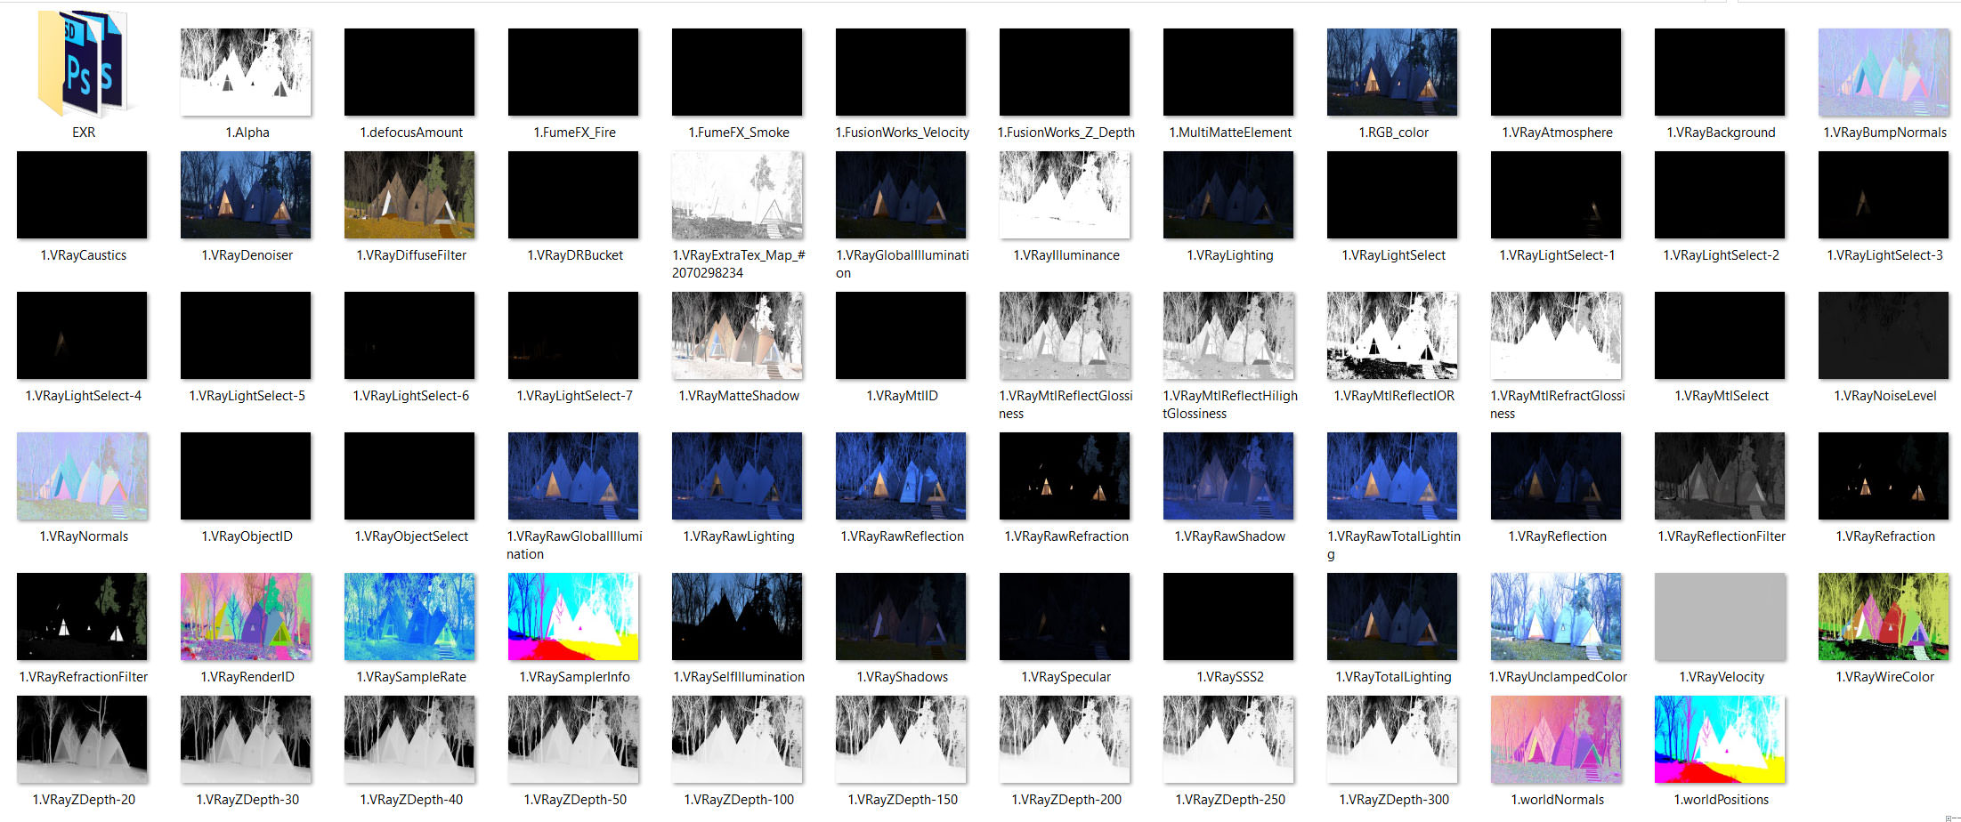Select the 1.VRayRawTotalLighting thumbnail
1961x822 pixels.
click(x=1392, y=476)
